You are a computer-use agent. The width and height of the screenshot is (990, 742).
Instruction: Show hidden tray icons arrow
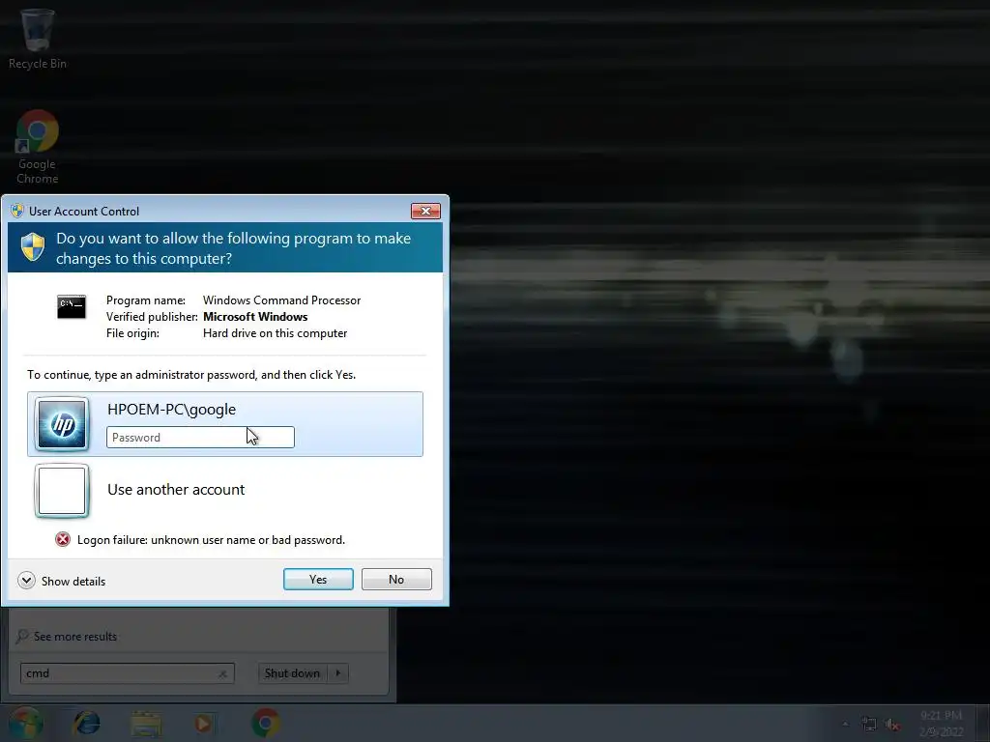point(845,724)
